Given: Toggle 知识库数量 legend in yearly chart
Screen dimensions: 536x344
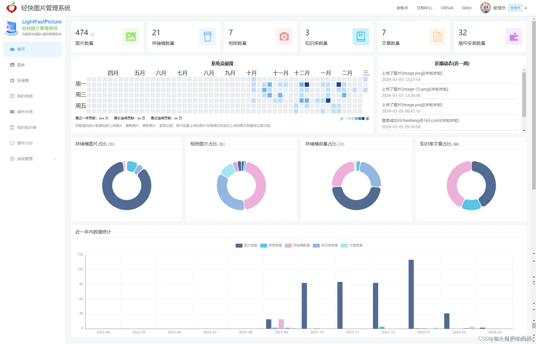Looking at the screenshot, I should pyautogui.click(x=325, y=245).
